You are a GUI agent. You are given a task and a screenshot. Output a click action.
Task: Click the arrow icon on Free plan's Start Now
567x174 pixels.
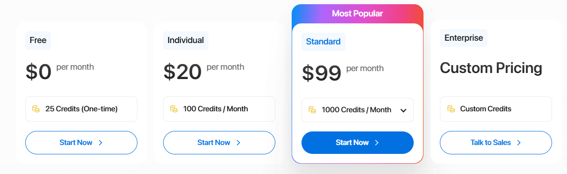pyautogui.click(x=100, y=143)
